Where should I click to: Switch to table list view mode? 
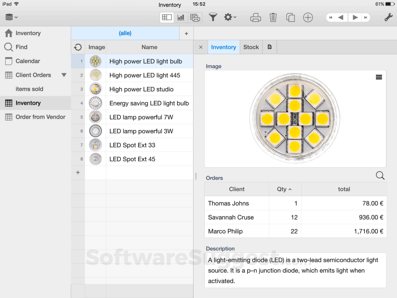tap(167, 17)
